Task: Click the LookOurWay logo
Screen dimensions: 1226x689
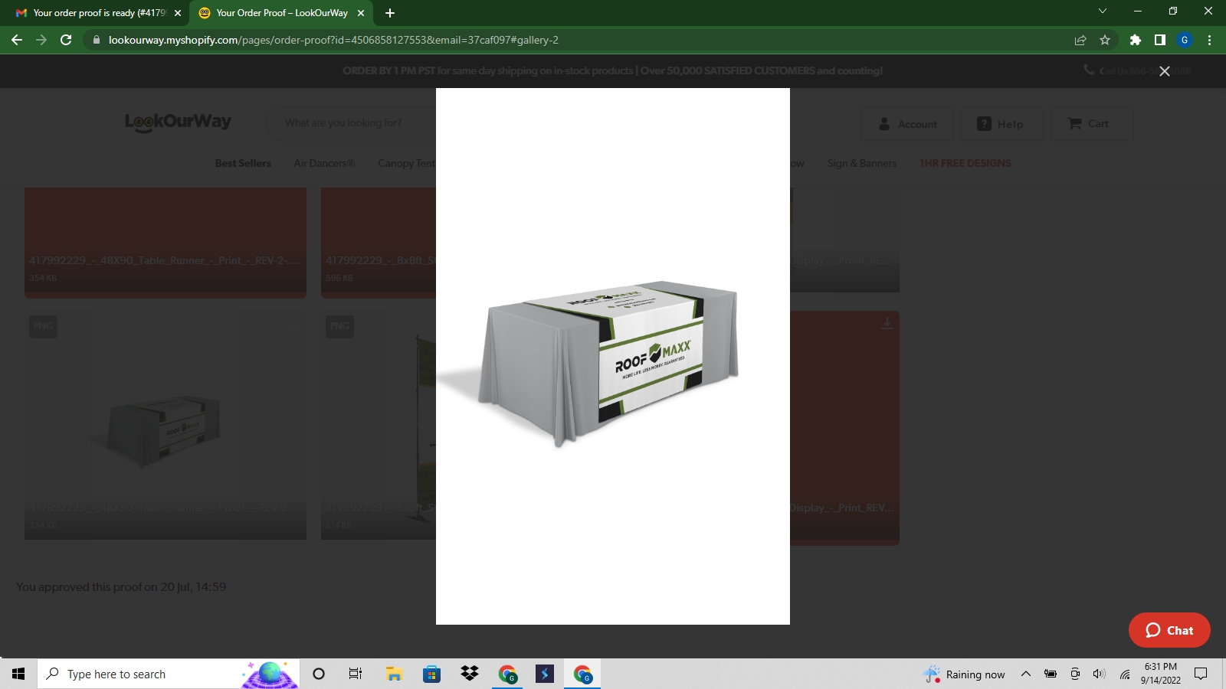Action: coord(178,122)
